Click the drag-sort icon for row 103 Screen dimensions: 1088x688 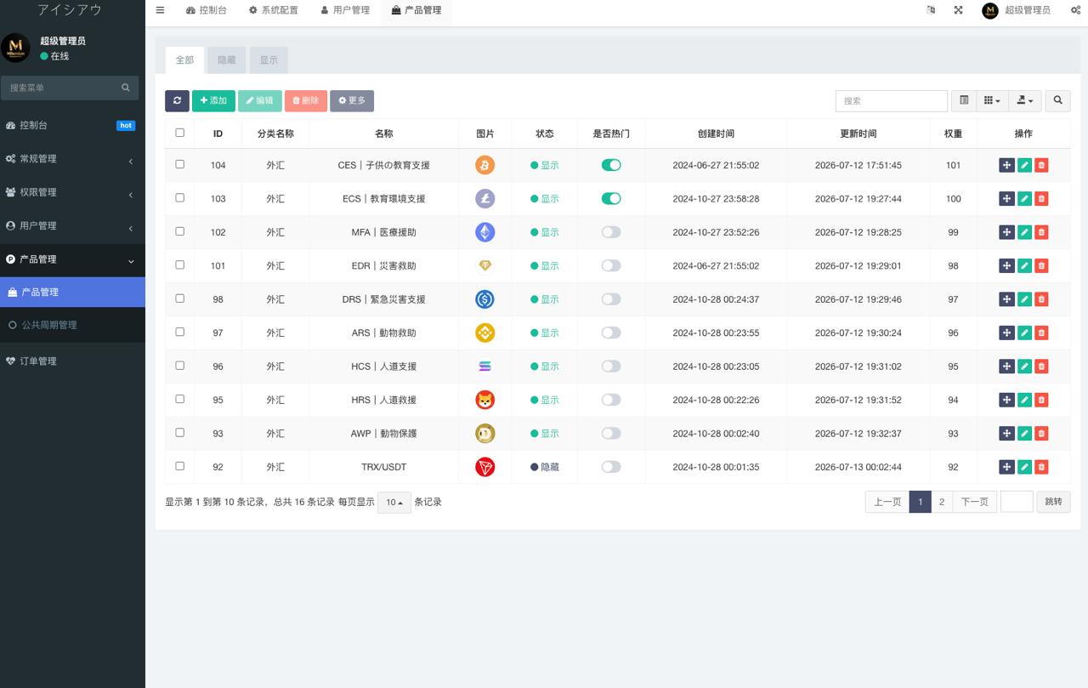pos(1006,199)
